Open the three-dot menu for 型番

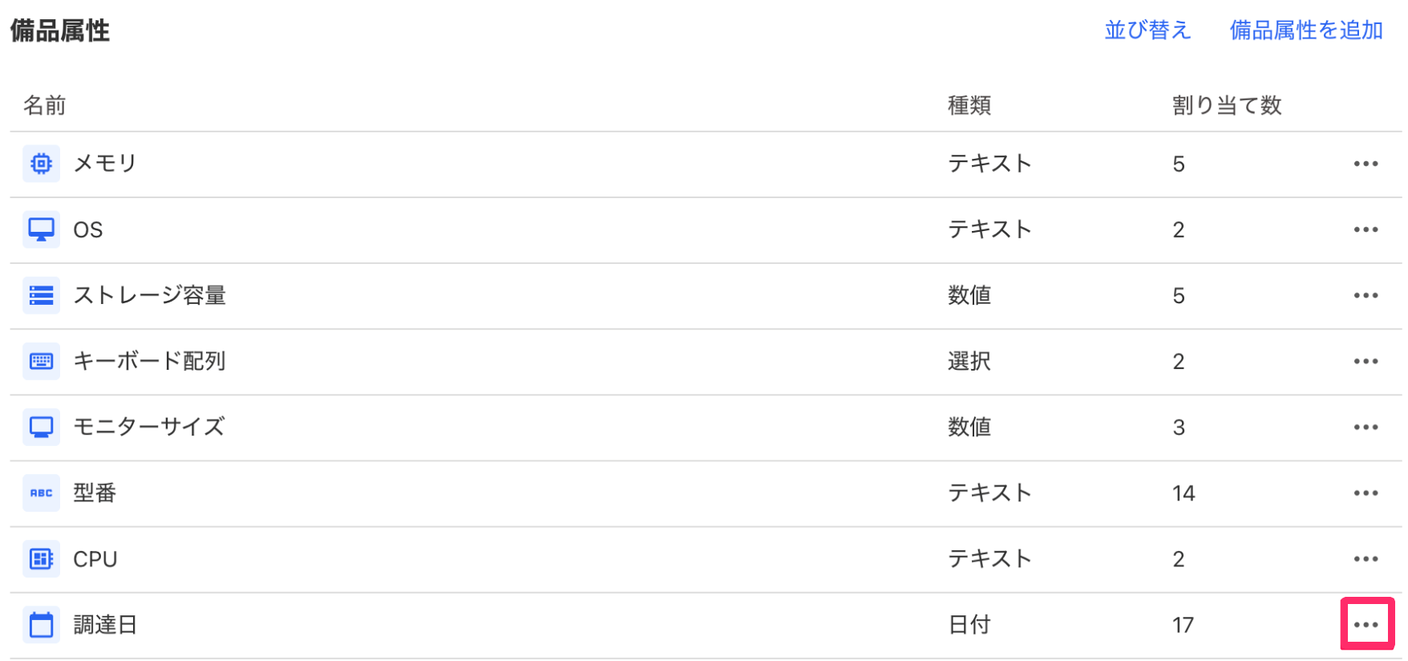point(1366,493)
